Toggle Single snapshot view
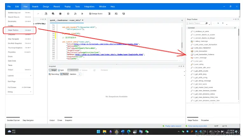The image size is (243, 138). [53, 70]
